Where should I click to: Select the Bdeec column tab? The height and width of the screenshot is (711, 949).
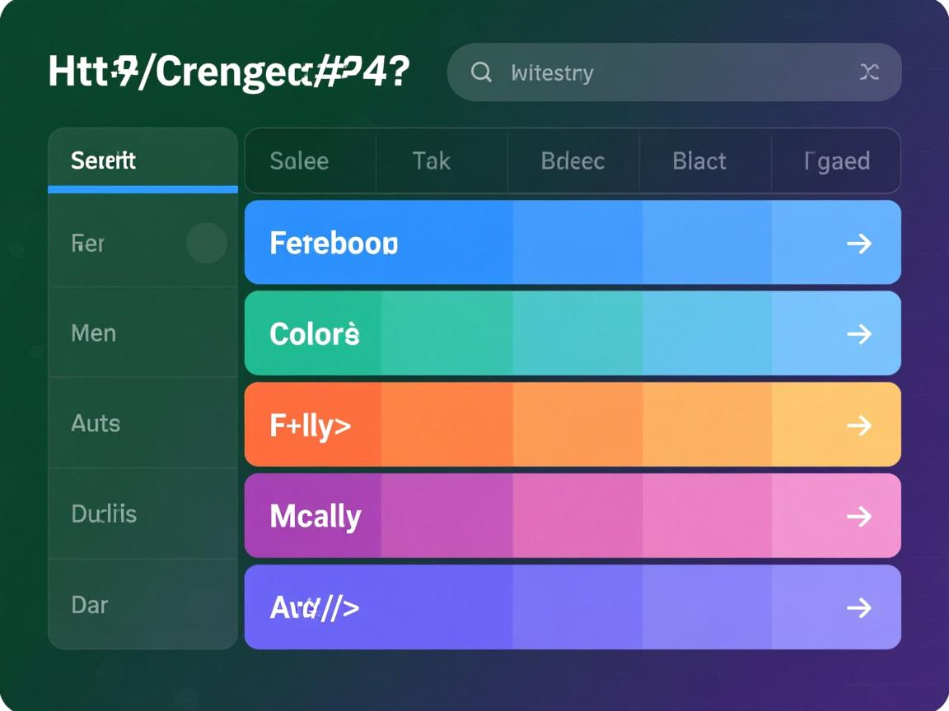[x=573, y=160]
